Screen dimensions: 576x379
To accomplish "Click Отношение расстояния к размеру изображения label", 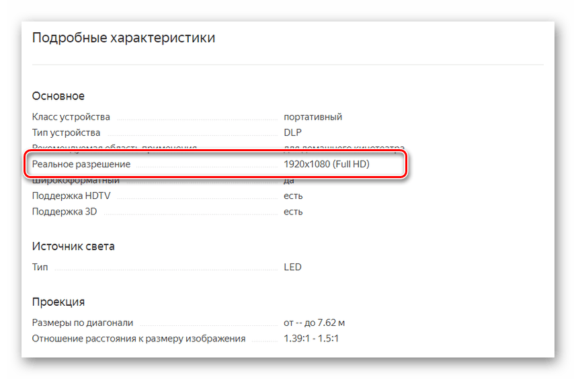I will [x=138, y=339].
